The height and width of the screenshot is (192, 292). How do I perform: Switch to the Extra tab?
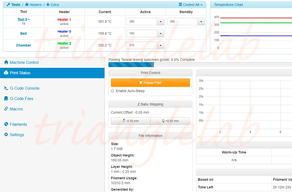click(x=53, y=5)
